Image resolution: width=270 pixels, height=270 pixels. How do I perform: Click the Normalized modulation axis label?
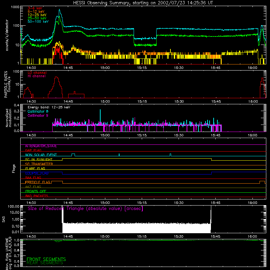(x=8, y=118)
